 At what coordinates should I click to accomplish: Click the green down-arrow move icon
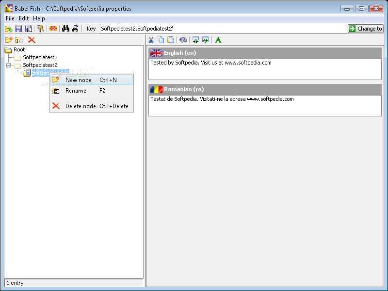(x=205, y=40)
